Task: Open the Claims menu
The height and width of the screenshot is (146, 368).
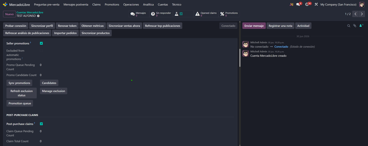Action: coord(96,4)
